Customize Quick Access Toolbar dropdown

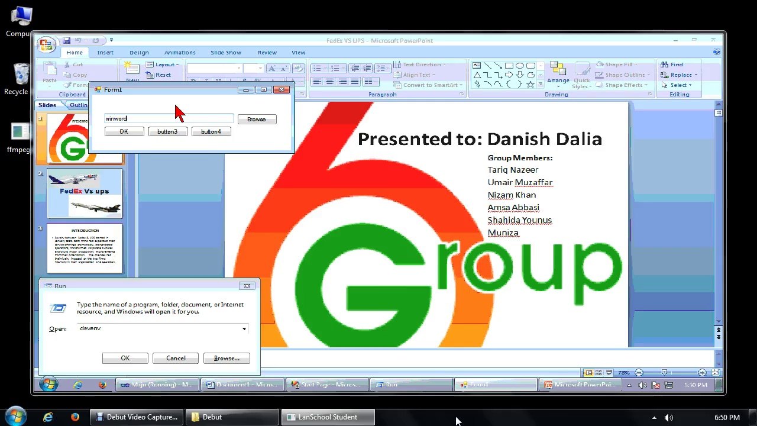111,40
